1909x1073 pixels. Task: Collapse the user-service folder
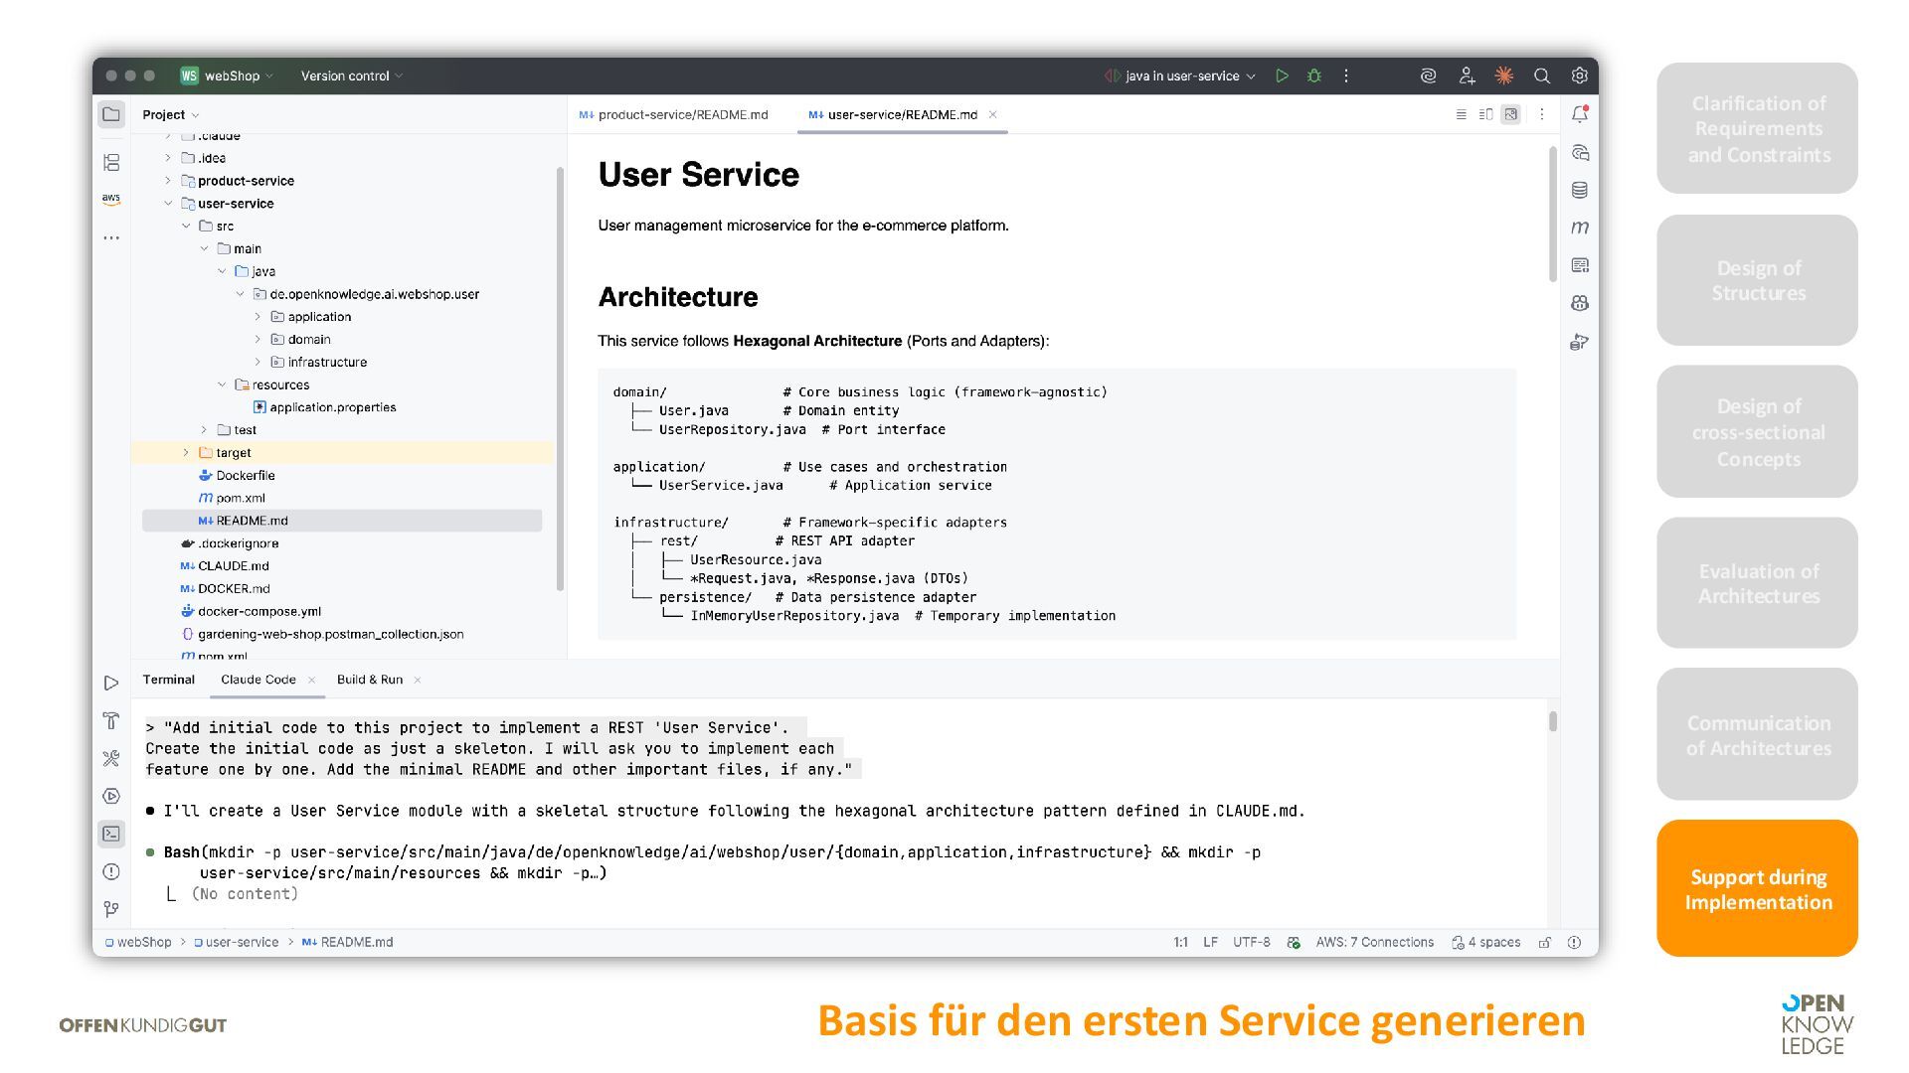168,204
